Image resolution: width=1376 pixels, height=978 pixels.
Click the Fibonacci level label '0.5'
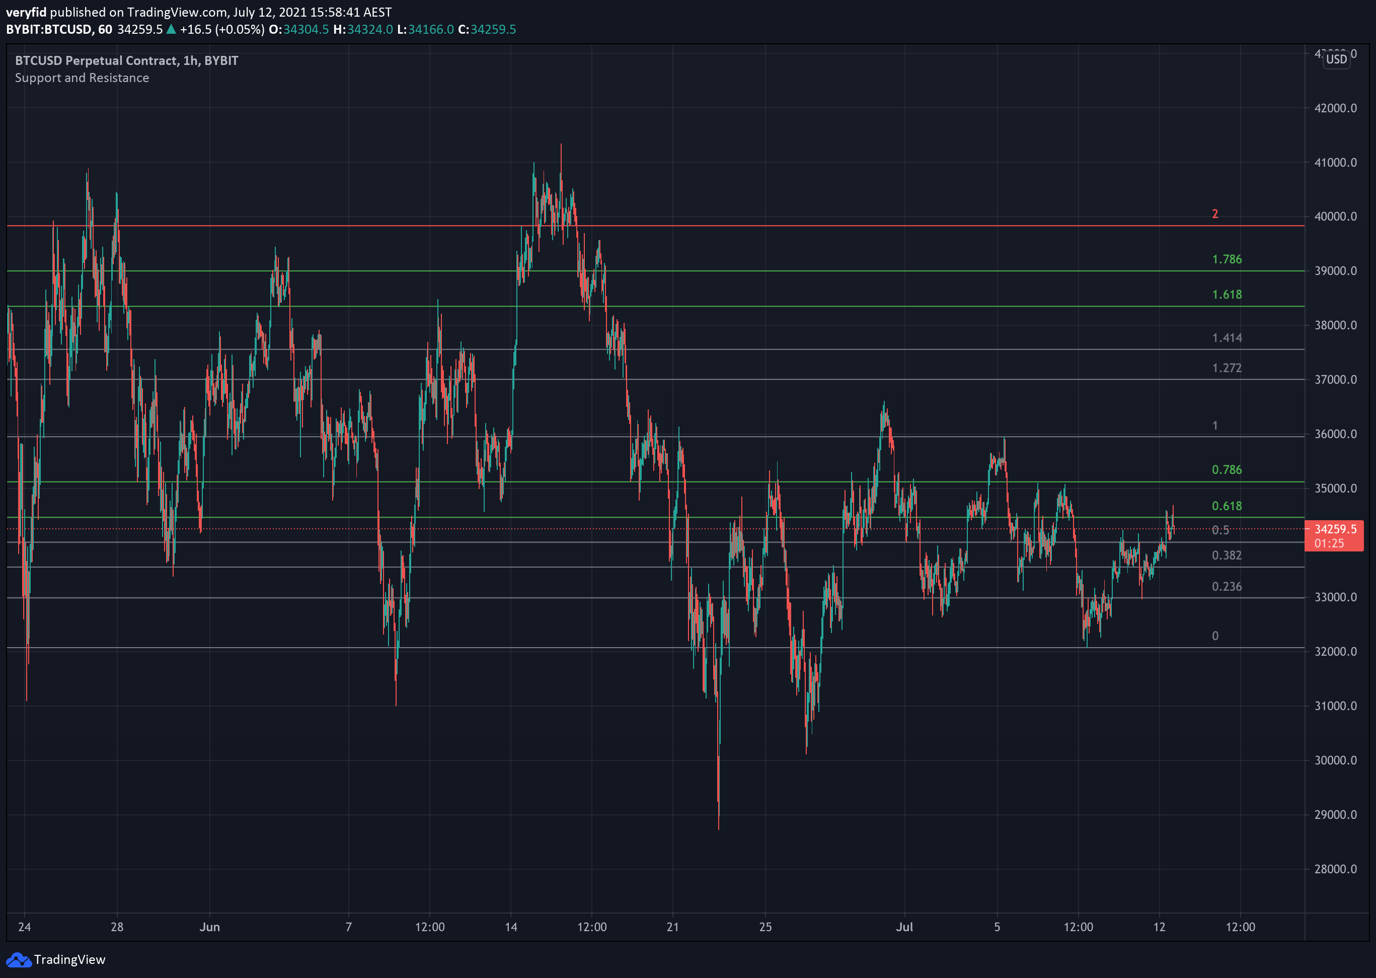1221,530
